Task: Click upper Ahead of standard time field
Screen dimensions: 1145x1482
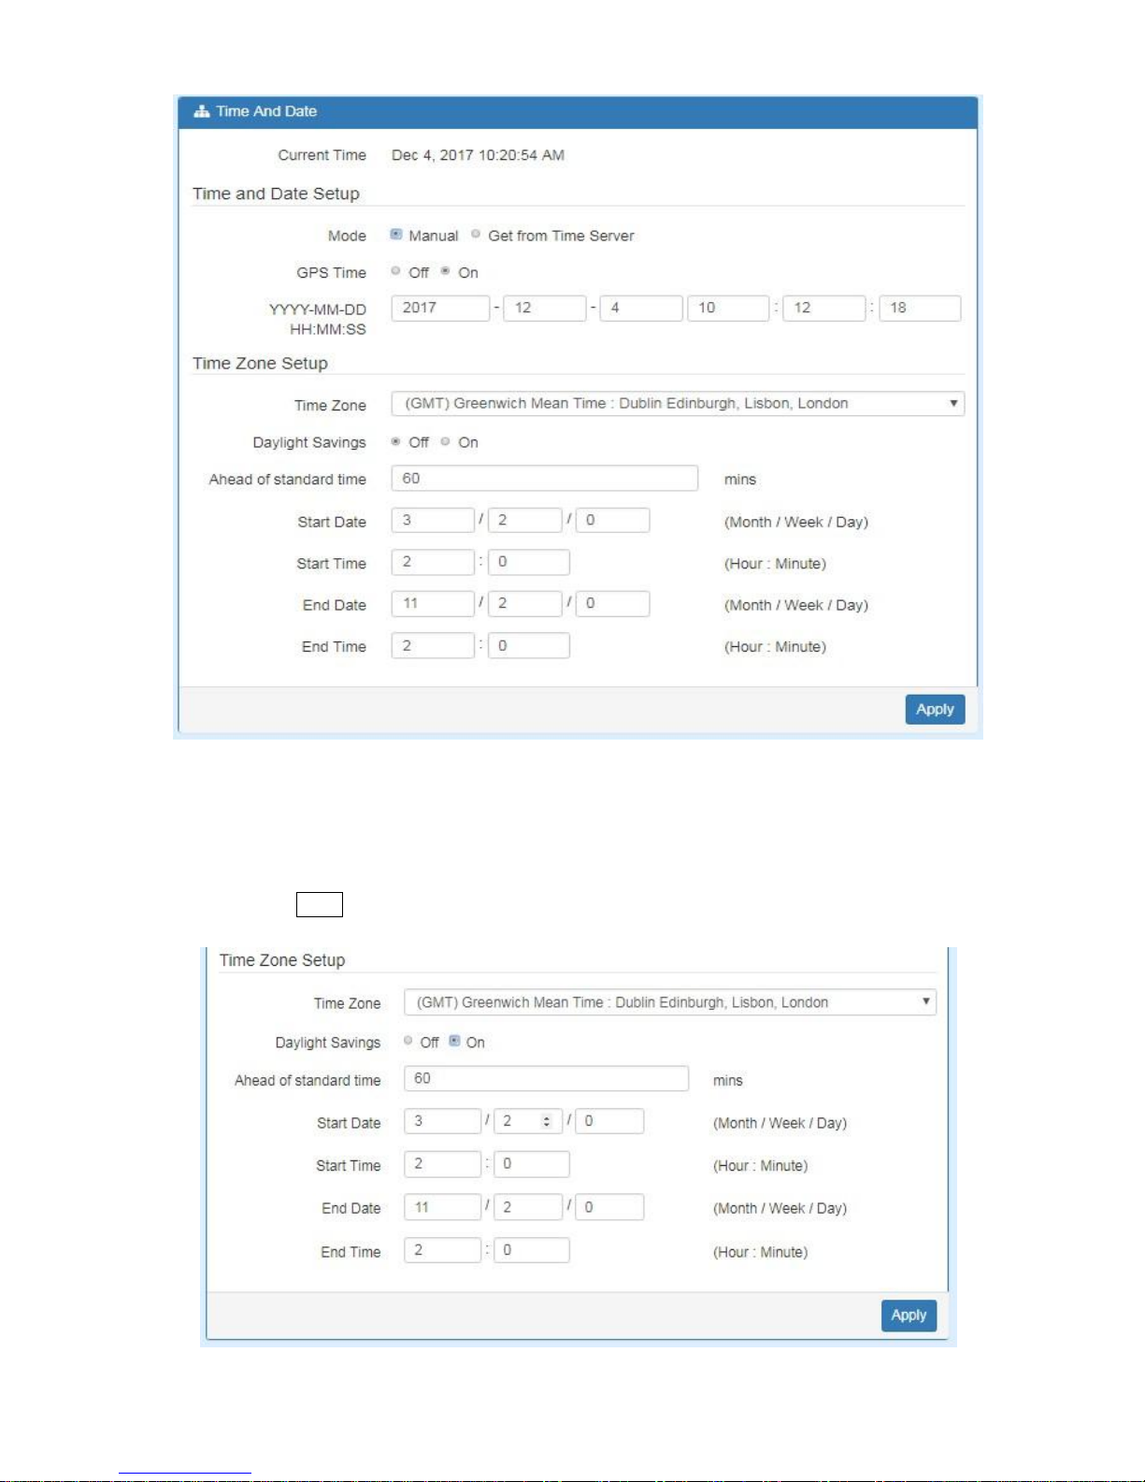Action: [x=545, y=478]
